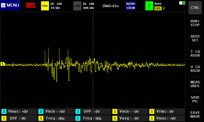The height and width of the screenshot is (122, 204).
Task: Enable the T CURSOR time cursor
Action: tap(195, 54)
